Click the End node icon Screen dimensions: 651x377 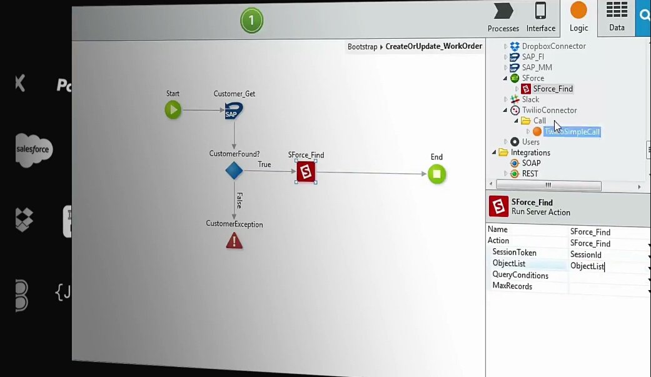point(437,174)
